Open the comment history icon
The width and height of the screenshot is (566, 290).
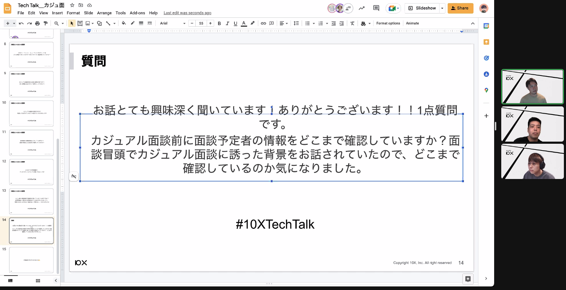pyautogui.click(x=376, y=8)
